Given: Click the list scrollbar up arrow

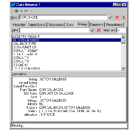Looking at the screenshot, I should click(x=123, y=37).
